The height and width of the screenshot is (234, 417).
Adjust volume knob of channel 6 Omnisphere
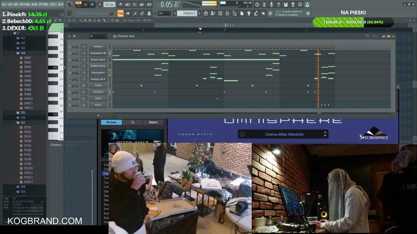77,72
